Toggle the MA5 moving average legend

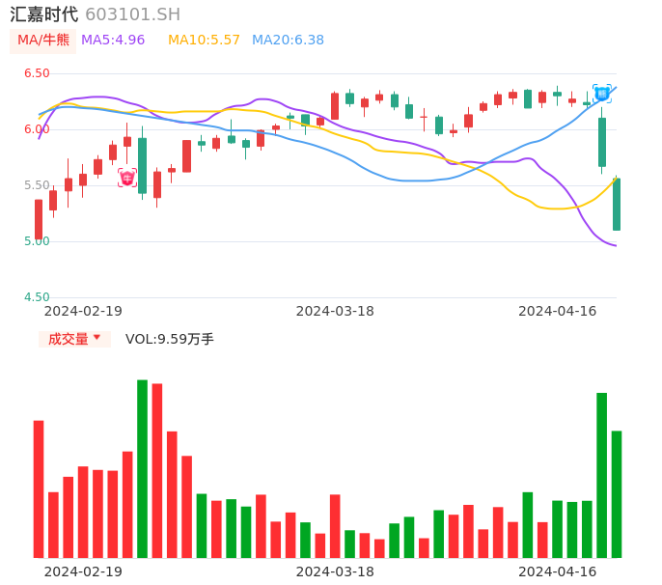coord(113,40)
